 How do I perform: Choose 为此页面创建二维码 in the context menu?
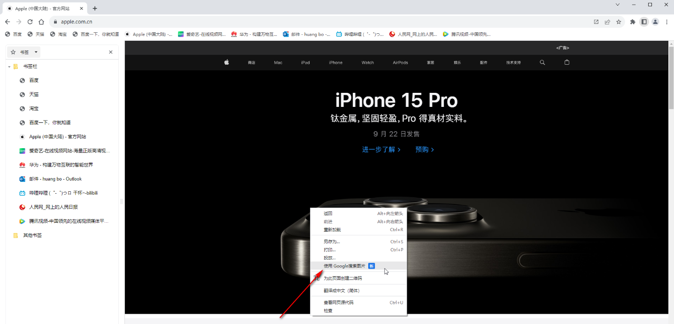[359, 278]
